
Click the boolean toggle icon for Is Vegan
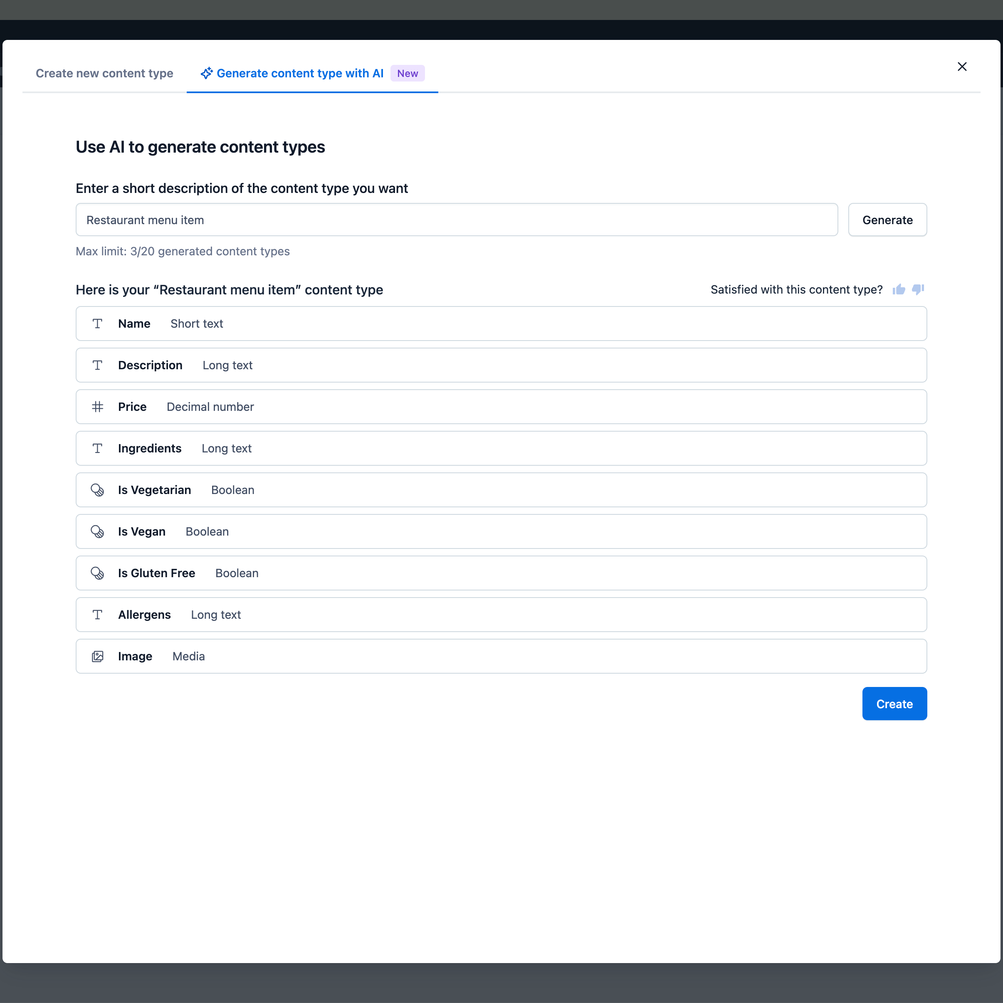click(x=97, y=531)
